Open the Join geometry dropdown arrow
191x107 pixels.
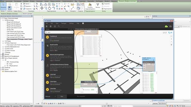tap(33, 9)
